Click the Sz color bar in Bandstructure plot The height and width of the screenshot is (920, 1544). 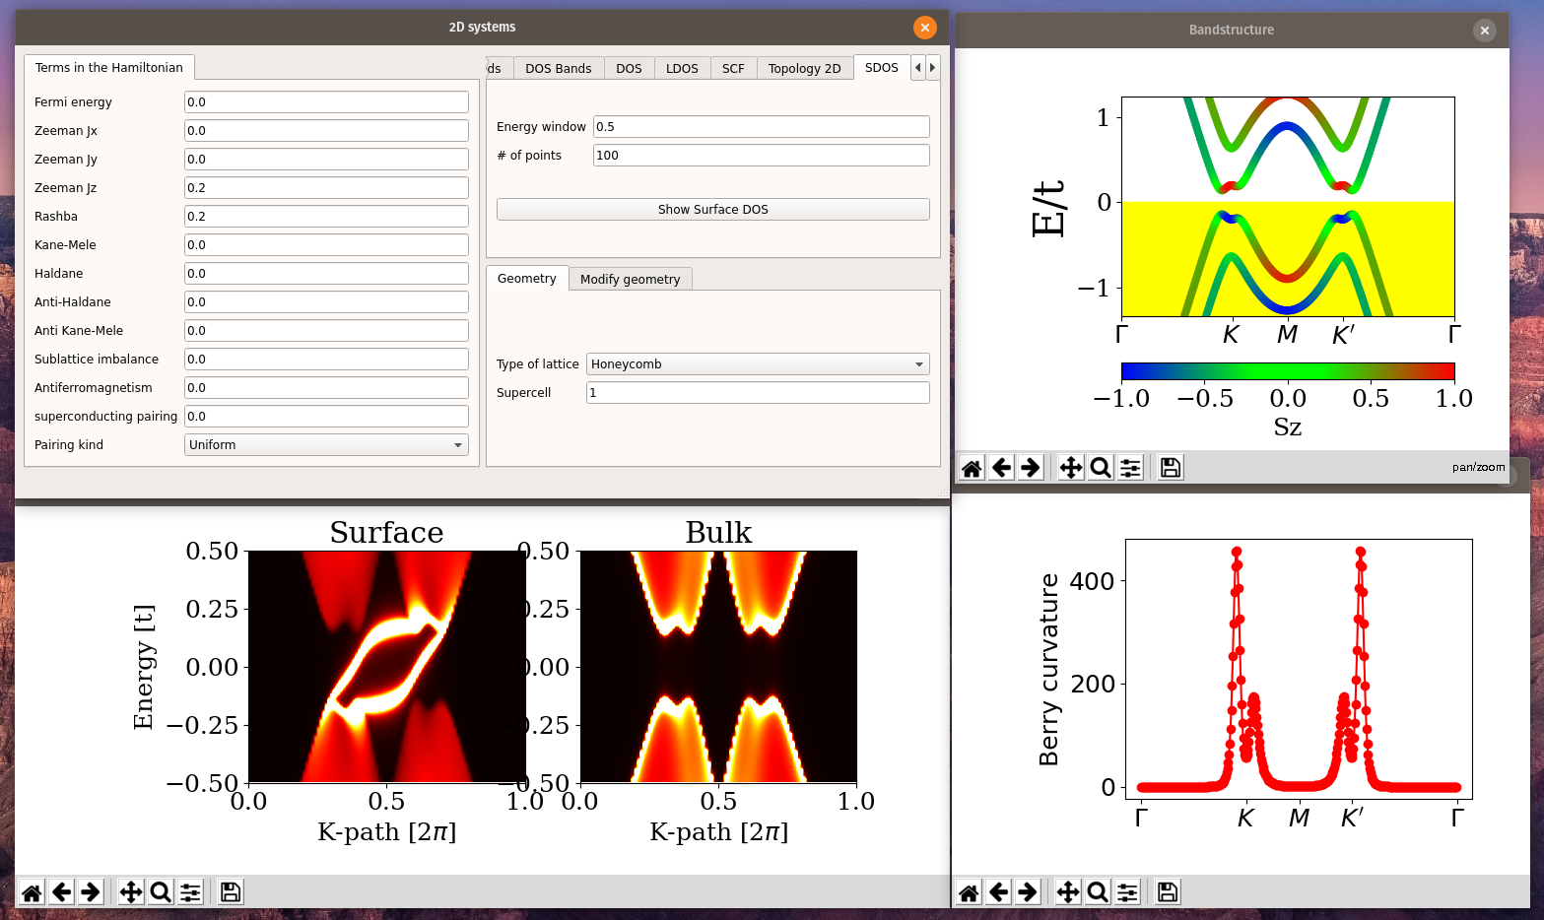pyautogui.click(x=1288, y=371)
